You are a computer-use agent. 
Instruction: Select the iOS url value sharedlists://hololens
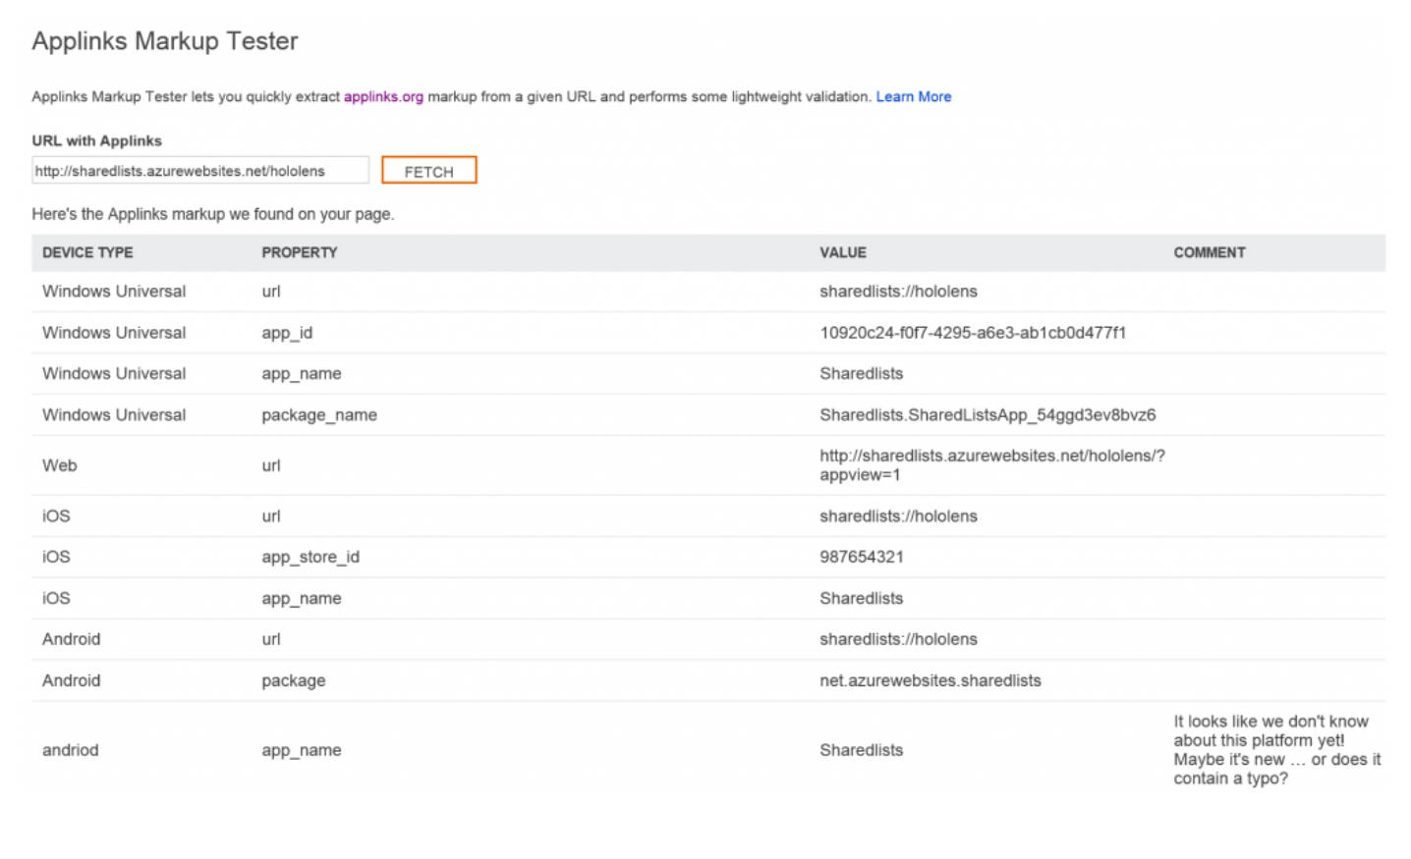click(898, 515)
